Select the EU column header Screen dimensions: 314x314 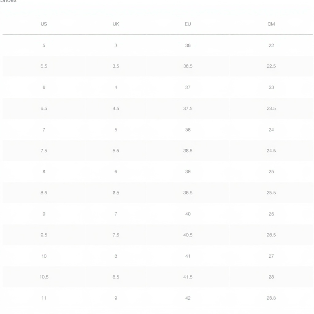[x=188, y=24]
